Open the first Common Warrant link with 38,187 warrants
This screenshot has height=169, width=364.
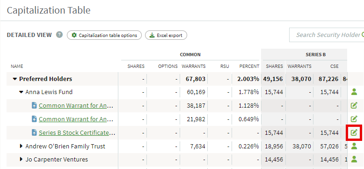(x=76, y=106)
